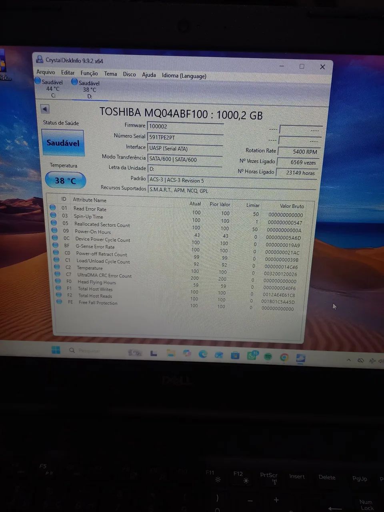Click the Saudável health status button
Image resolution: width=384 pixels, height=512 pixels.
pos(63,143)
